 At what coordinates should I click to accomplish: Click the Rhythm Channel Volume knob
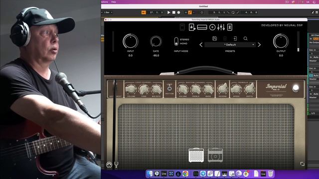(x=183, y=89)
